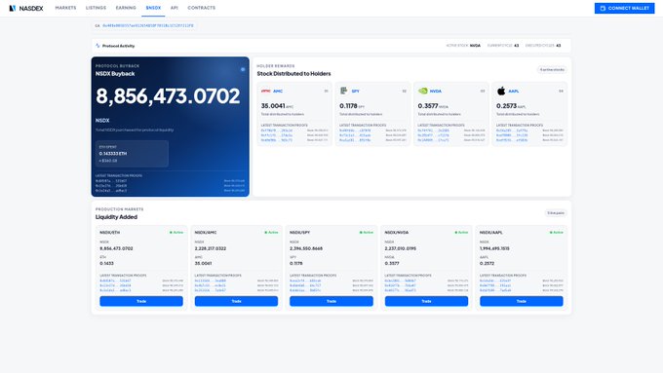663x373 pixels.
Task: Open the AAPL ticker link
Action: pos(514,92)
